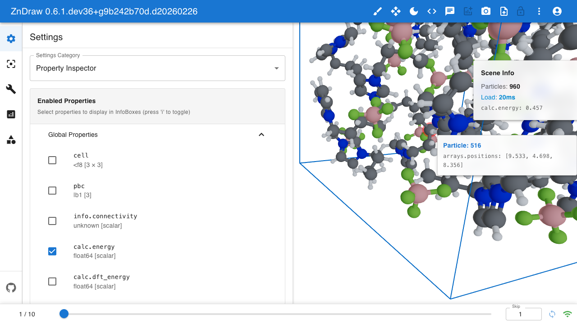Open Settings gear in sidebar
Screen dimensions: 577x324
coord(11,39)
